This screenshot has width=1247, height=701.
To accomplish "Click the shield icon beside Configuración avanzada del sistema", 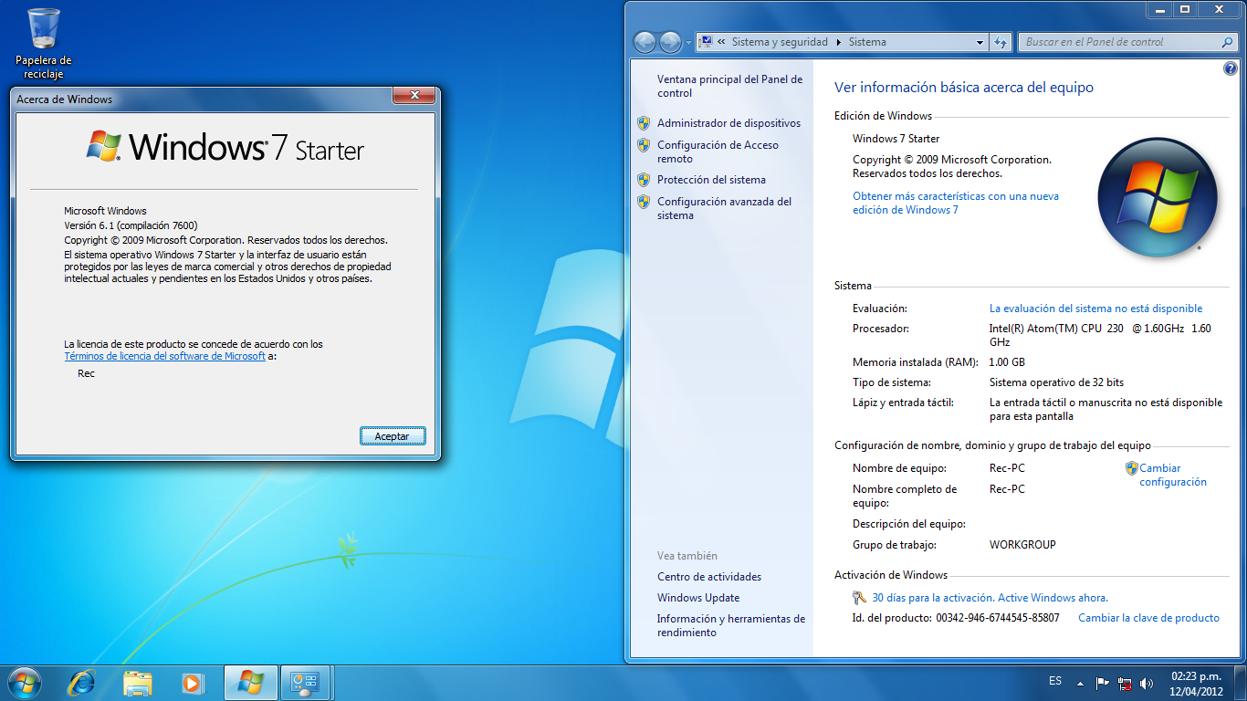I will pyautogui.click(x=644, y=202).
